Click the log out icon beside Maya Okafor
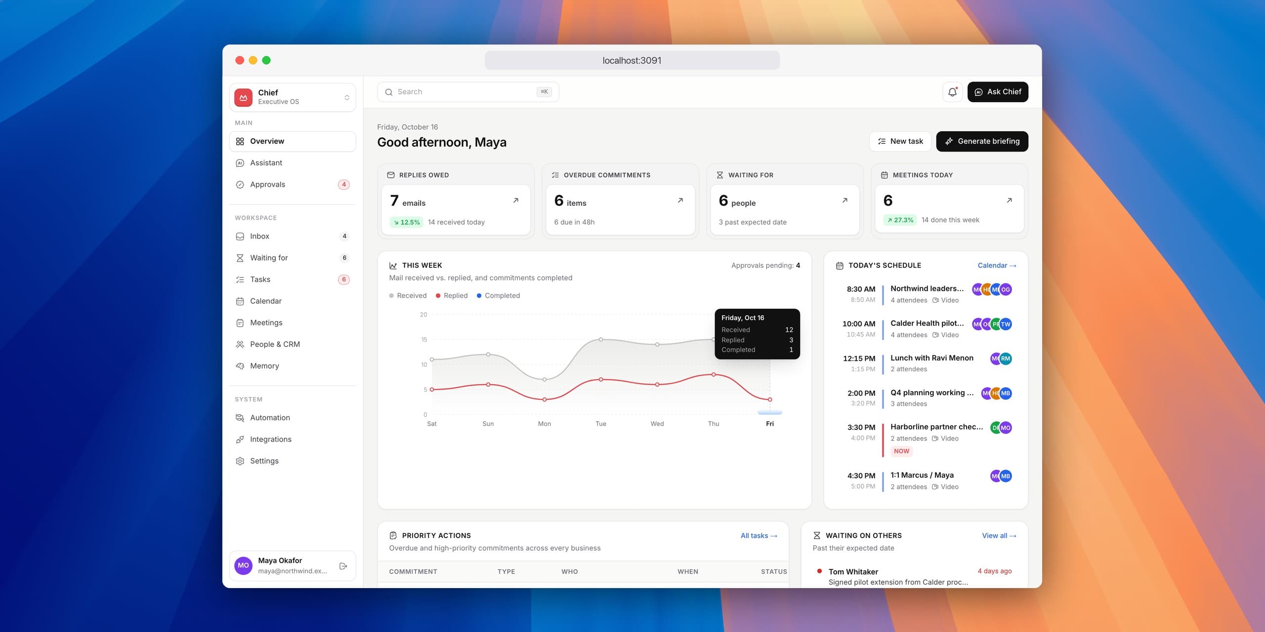The height and width of the screenshot is (632, 1265). point(343,566)
